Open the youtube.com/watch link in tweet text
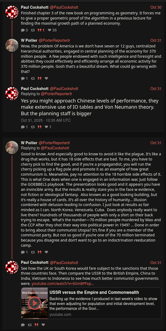Image resolution: width=166 pixels, height=331 pixels. 63,284
